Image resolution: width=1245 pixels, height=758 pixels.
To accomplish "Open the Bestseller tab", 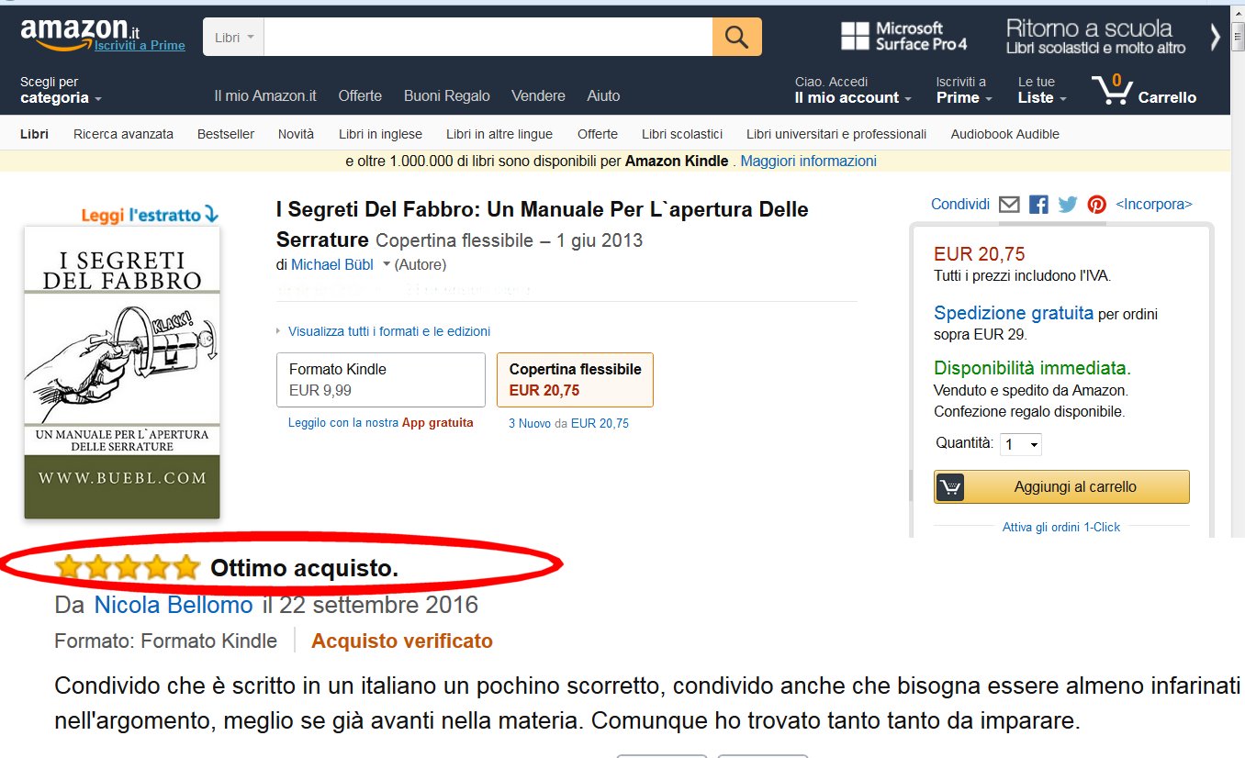I will click(x=226, y=134).
